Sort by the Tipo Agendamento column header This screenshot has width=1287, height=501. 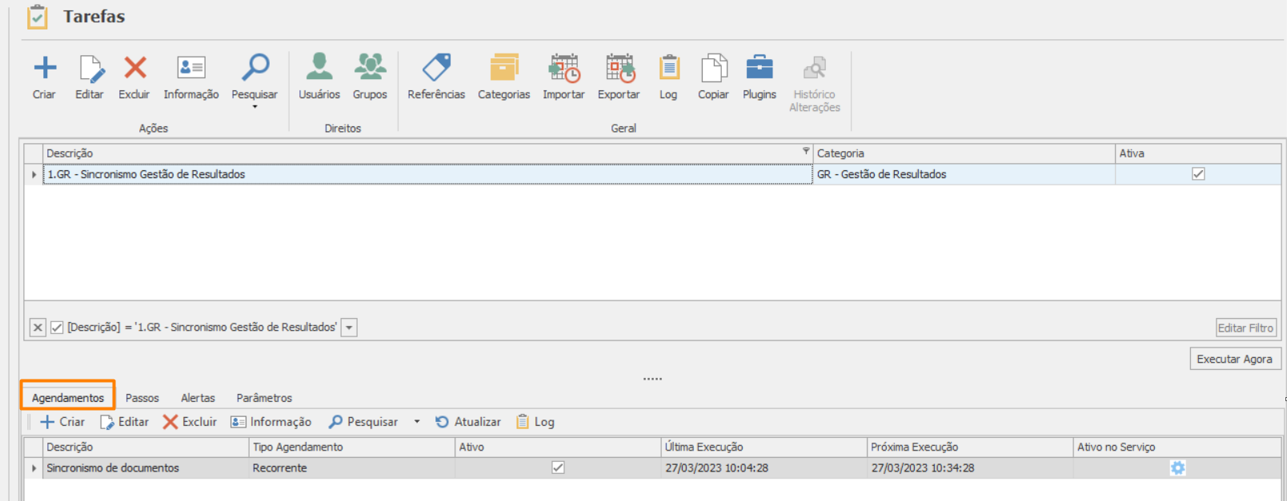click(x=351, y=447)
